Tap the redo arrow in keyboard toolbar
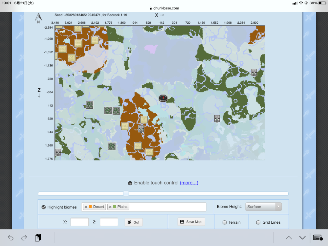This screenshot has height=246, width=328. [x=24, y=237]
